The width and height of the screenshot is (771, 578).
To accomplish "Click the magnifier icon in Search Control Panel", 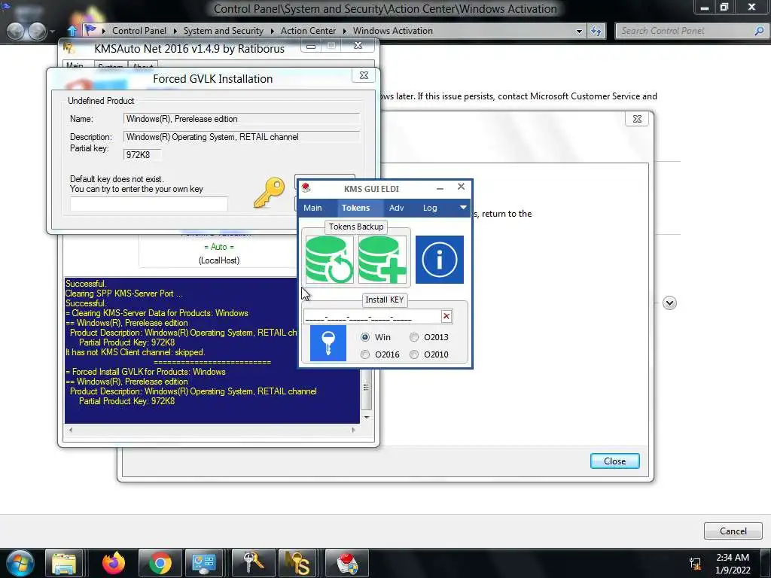I will click(759, 31).
